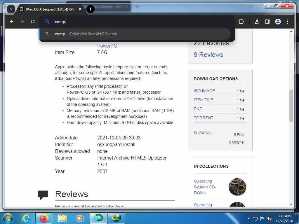Open the 9 Reviews link
The width and height of the screenshot is (299, 224).
pyautogui.click(x=208, y=55)
